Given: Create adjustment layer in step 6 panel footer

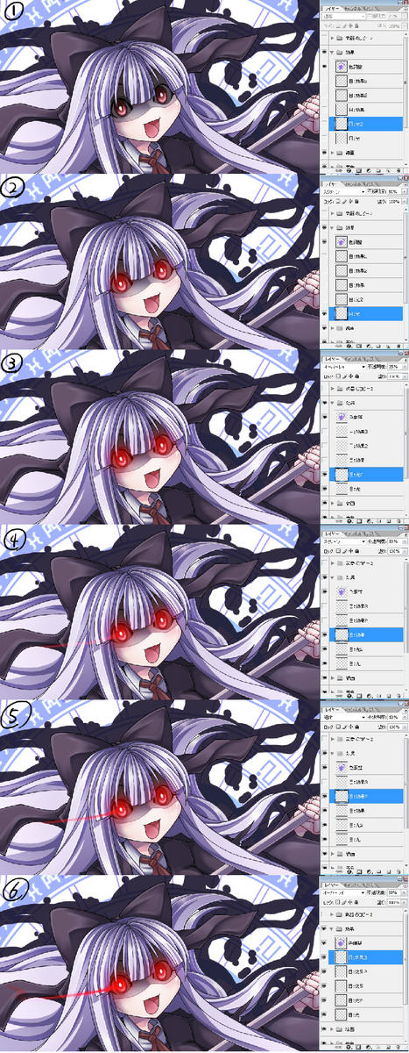Looking at the screenshot, I should 369,1047.
